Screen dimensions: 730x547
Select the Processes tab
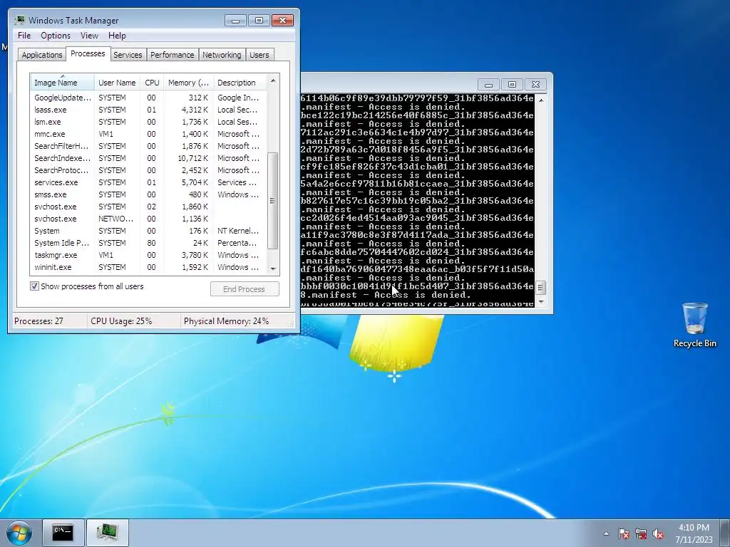88,53
